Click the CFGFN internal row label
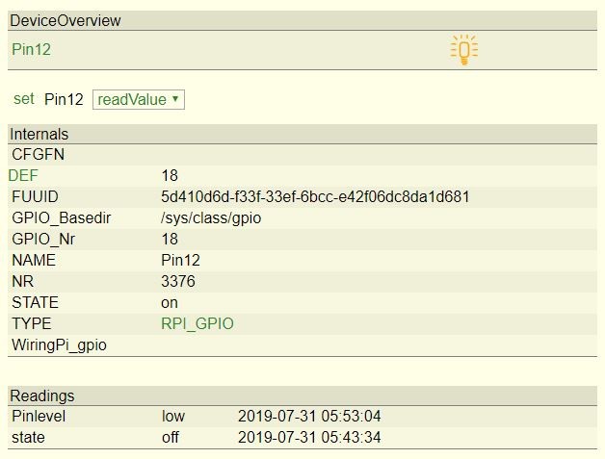This screenshot has width=605, height=459. 38,154
